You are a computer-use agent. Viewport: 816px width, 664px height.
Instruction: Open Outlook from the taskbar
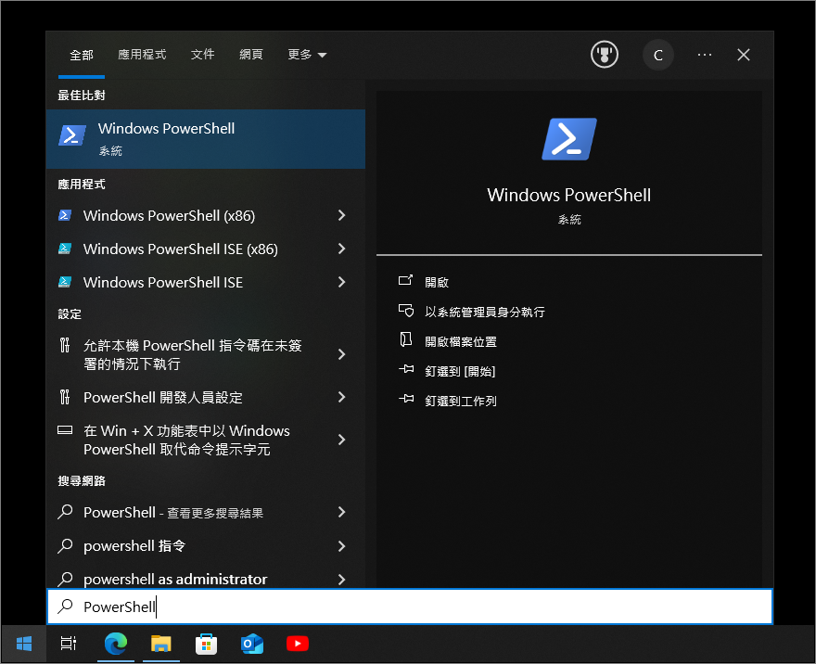[x=251, y=644]
